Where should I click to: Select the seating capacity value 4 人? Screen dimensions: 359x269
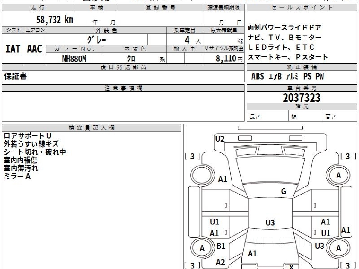[193, 39]
